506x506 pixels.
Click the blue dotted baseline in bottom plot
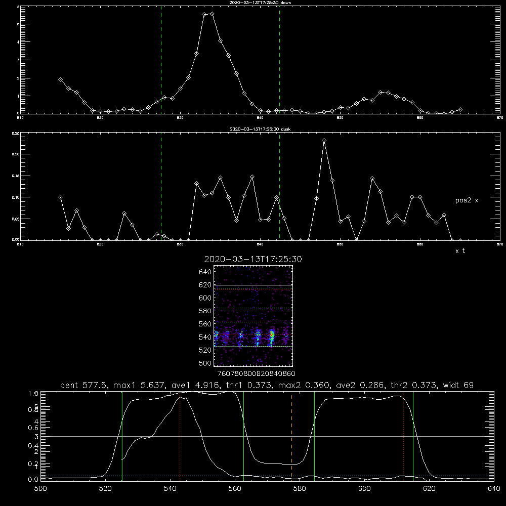(267, 476)
